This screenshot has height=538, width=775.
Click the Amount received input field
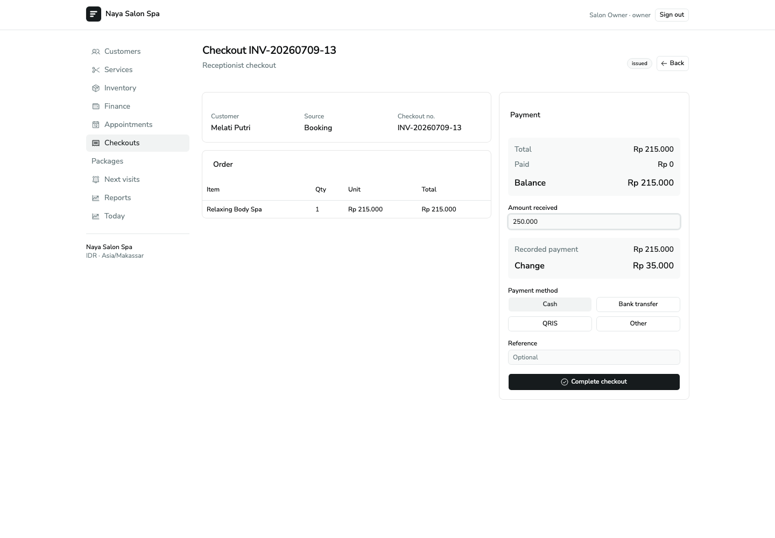point(594,222)
